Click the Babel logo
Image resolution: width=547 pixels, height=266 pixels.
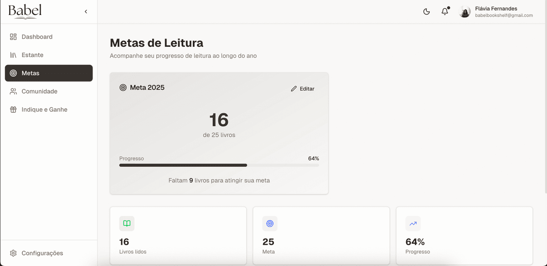[25, 11]
